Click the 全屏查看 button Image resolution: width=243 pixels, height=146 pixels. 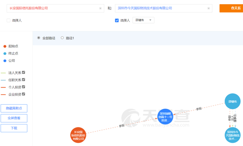tap(14, 118)
